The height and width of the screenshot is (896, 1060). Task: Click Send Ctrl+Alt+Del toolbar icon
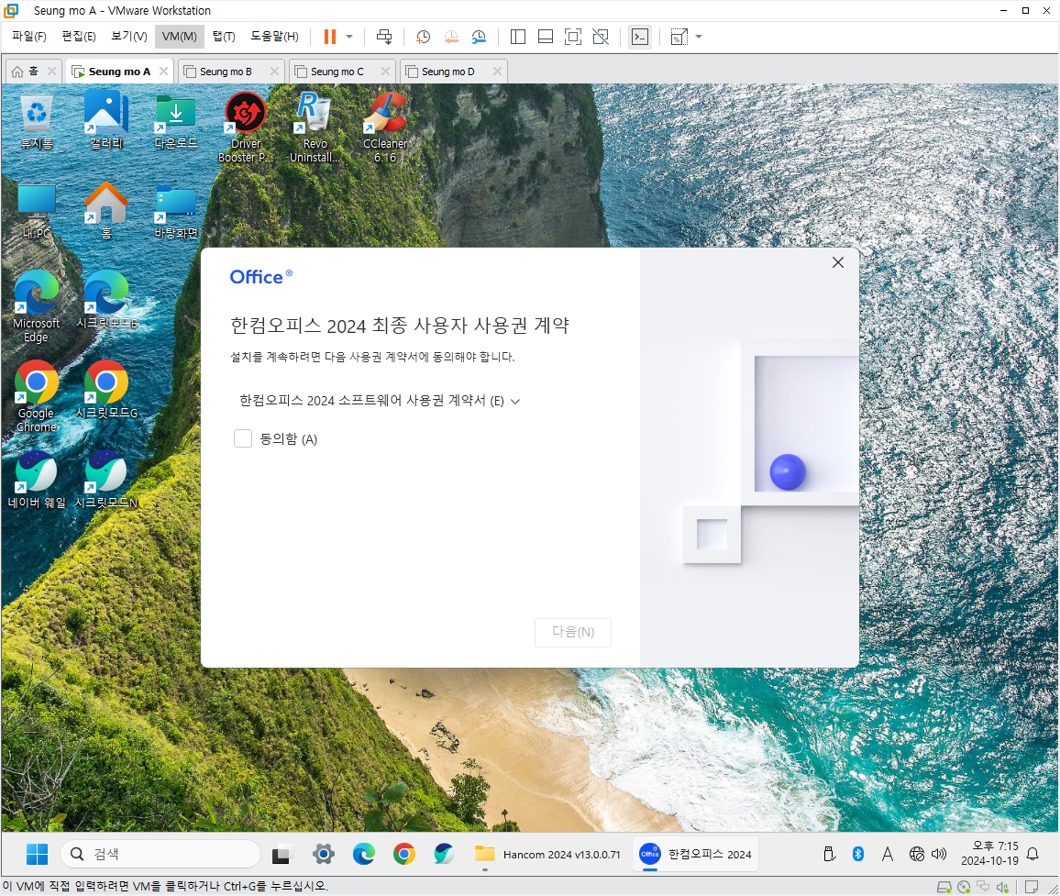[384, 37]
